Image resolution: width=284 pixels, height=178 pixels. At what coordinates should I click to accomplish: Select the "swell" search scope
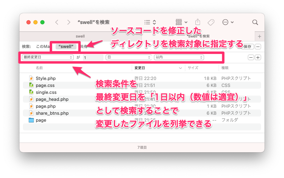tap(66, 47)
